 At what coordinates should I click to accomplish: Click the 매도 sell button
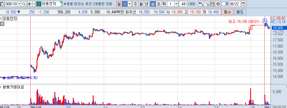[x=240, y=12]
